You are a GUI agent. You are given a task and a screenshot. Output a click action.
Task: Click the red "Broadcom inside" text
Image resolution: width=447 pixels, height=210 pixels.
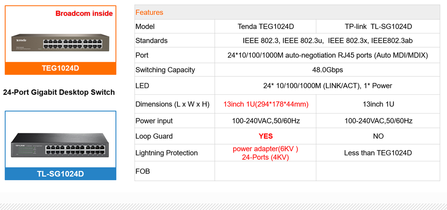84,13
